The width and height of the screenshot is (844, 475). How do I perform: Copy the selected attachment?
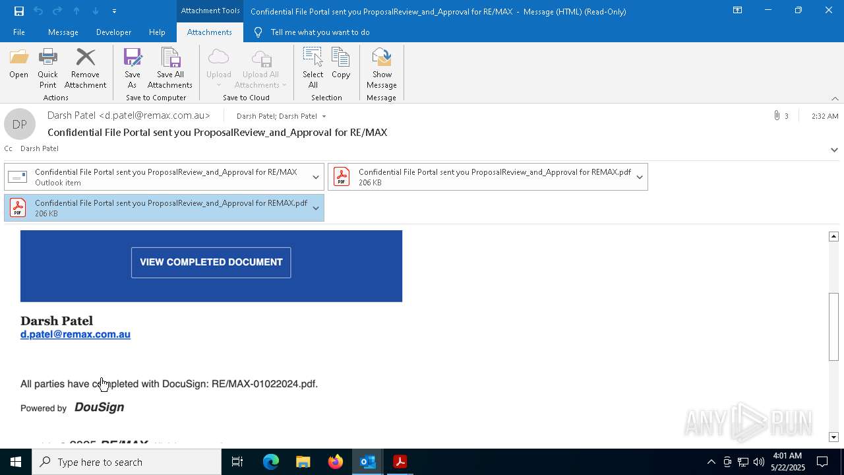[341, 64]
